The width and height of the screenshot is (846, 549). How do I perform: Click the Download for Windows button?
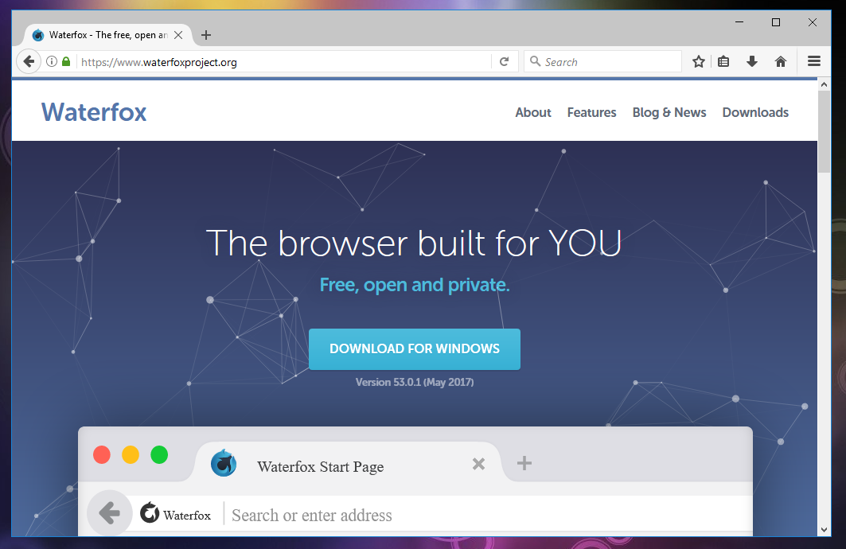(x=415, y=349)
